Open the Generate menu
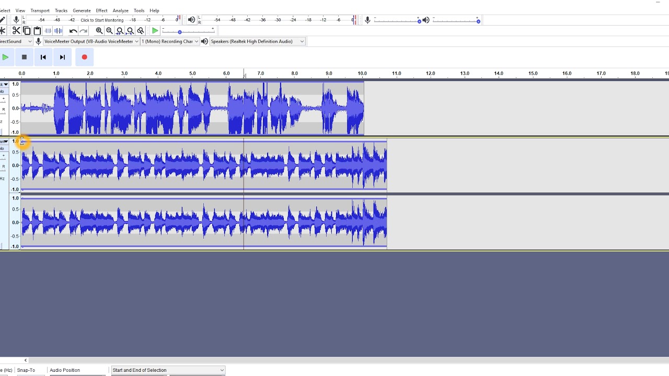Viewport: 669px width, 376px height. click(82, 10)
